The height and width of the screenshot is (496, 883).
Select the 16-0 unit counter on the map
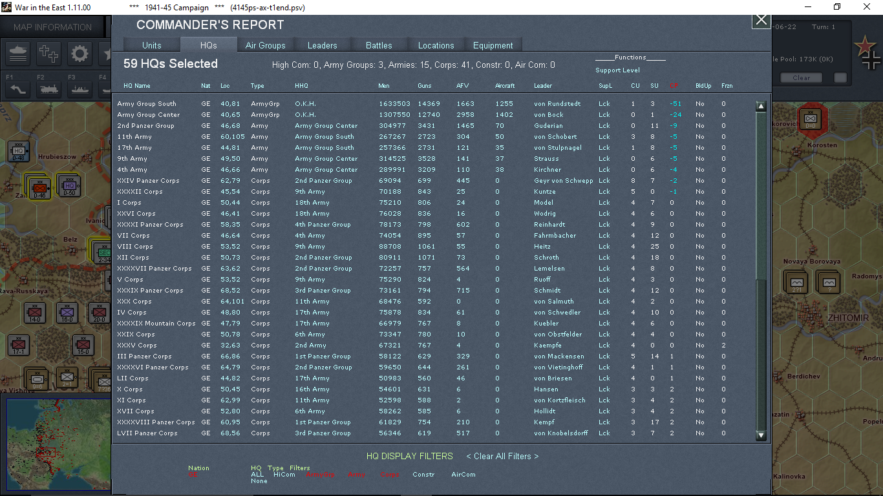(67, 314)
